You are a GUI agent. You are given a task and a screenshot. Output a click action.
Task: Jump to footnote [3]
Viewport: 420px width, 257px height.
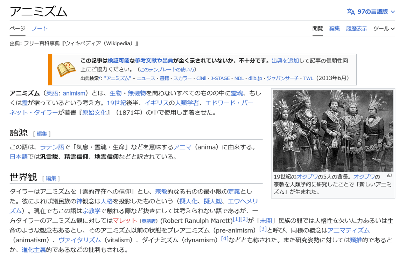click(x=263, y=229)
